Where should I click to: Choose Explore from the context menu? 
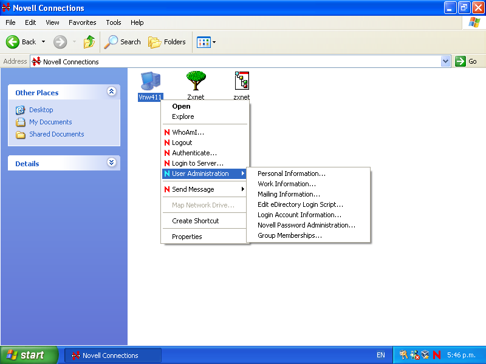(x=204, y=116)
